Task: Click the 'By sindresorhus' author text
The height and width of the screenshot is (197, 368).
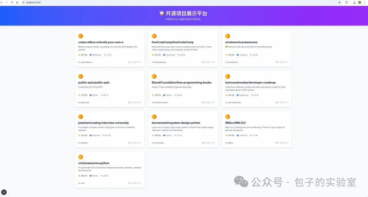Action: point(231,62)
